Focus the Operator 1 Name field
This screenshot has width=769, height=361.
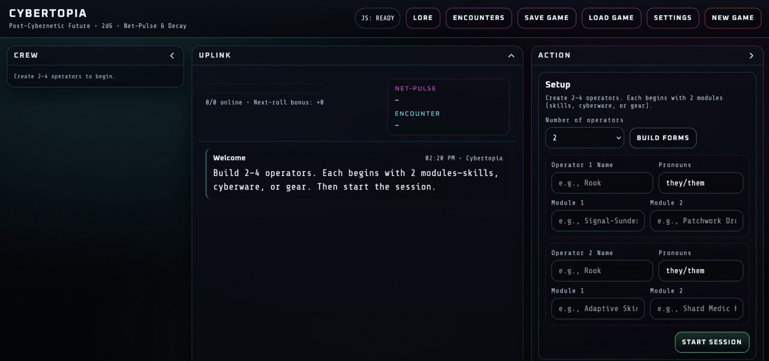601,183
